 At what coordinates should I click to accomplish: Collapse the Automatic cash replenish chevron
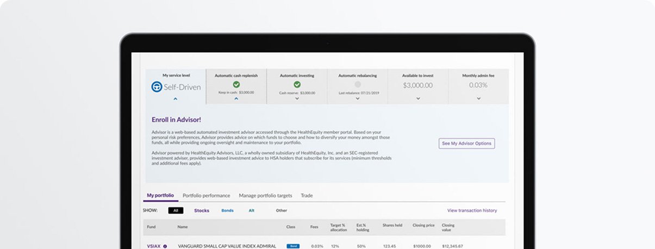coord(236,99)
